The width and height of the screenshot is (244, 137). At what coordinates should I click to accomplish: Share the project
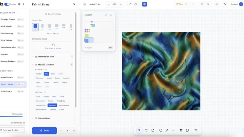(217, 4)
